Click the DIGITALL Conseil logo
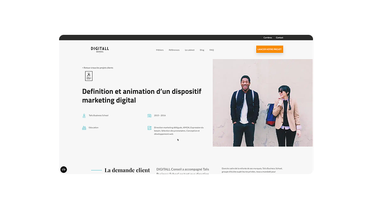Viewport: 372px width, 209px height. (x=100, y=49)
